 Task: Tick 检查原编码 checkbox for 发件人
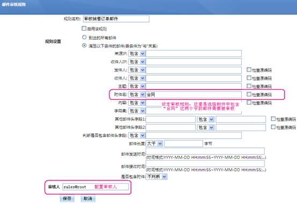click(x=249, y=70)
